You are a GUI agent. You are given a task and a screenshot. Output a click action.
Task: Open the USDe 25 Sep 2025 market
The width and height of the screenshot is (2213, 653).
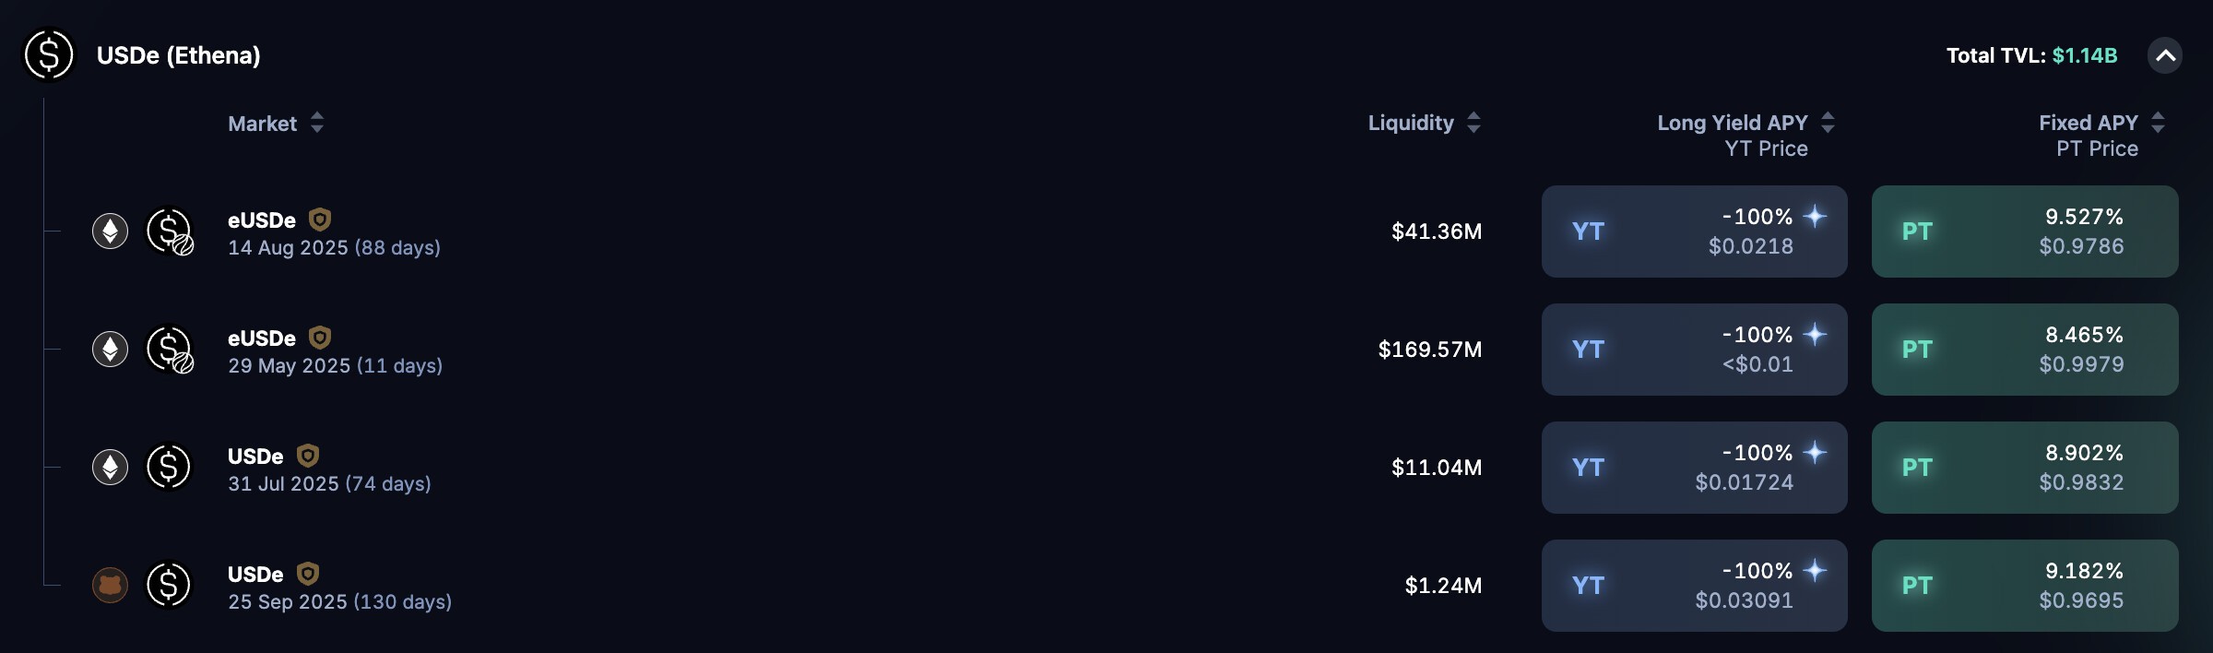(x=339, y=588)
